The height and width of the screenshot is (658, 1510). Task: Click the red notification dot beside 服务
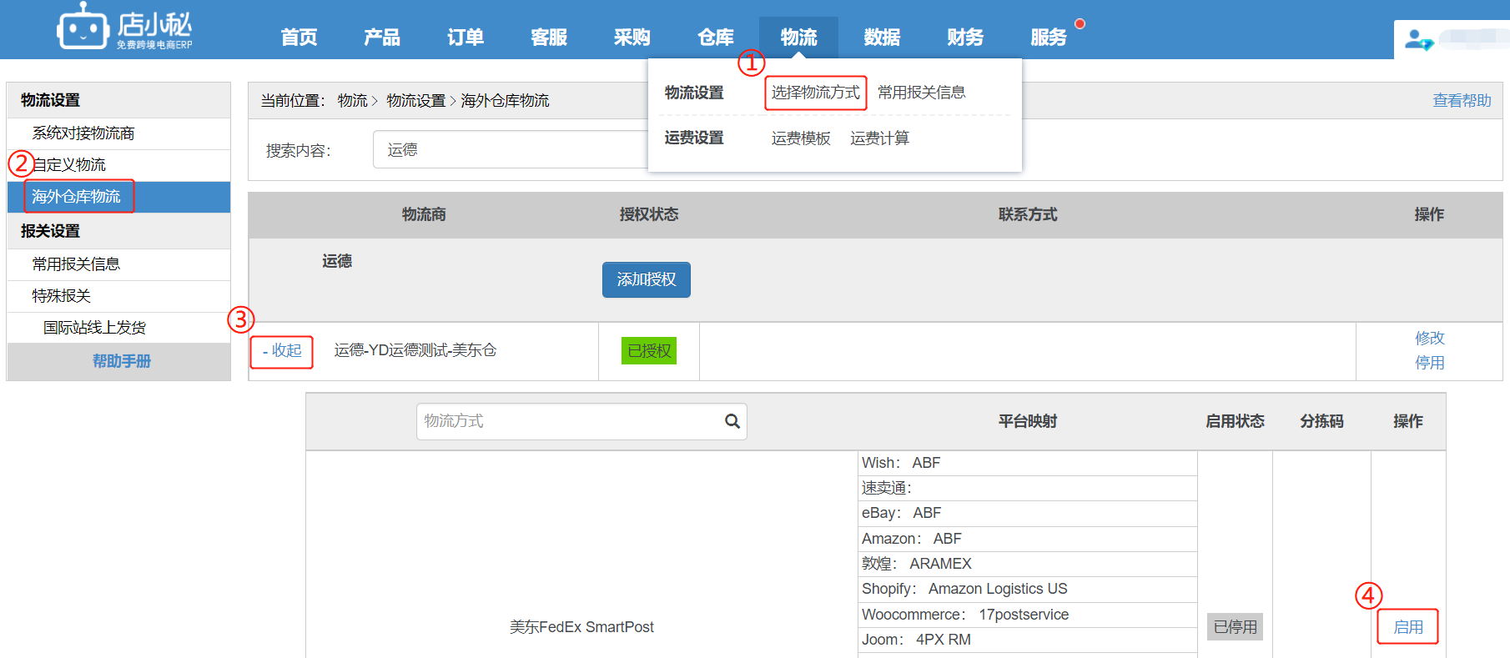pos(1080,23)
